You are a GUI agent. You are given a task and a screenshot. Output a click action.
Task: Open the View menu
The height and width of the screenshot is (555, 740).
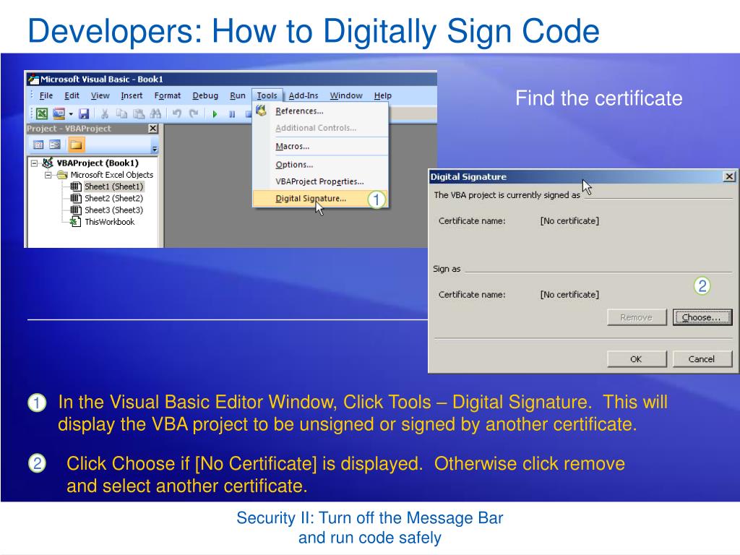[x=100, y=95]
